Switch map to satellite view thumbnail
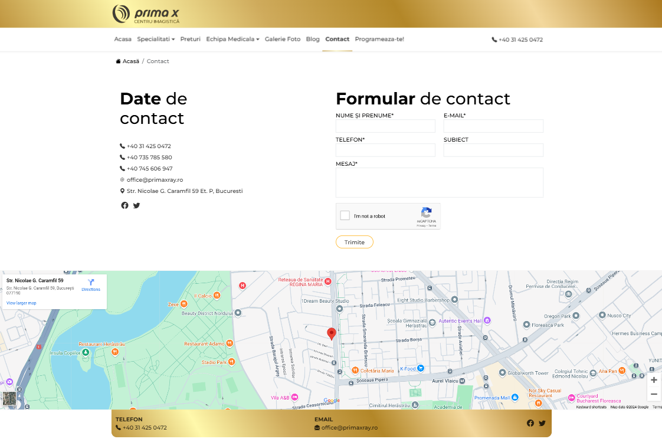 pyautogui.click(x=9, y=398)
